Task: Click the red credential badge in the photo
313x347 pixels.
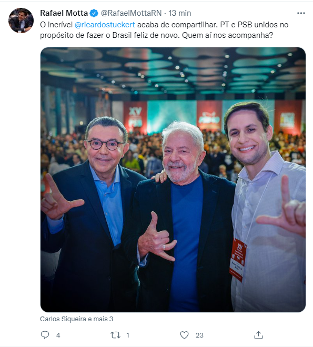Action: (x=238, y=260)
